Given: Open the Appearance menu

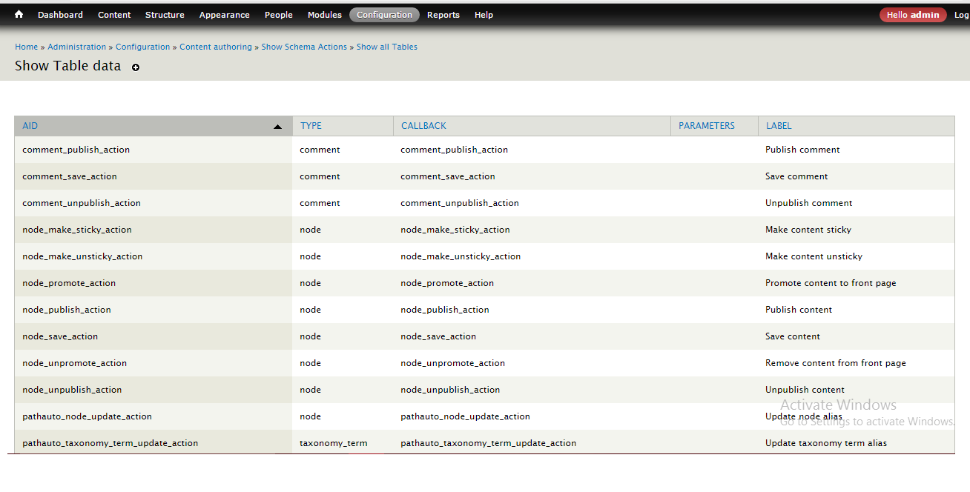Looking at the screenshot, I should pyautogui.click(x=224, y=15).
